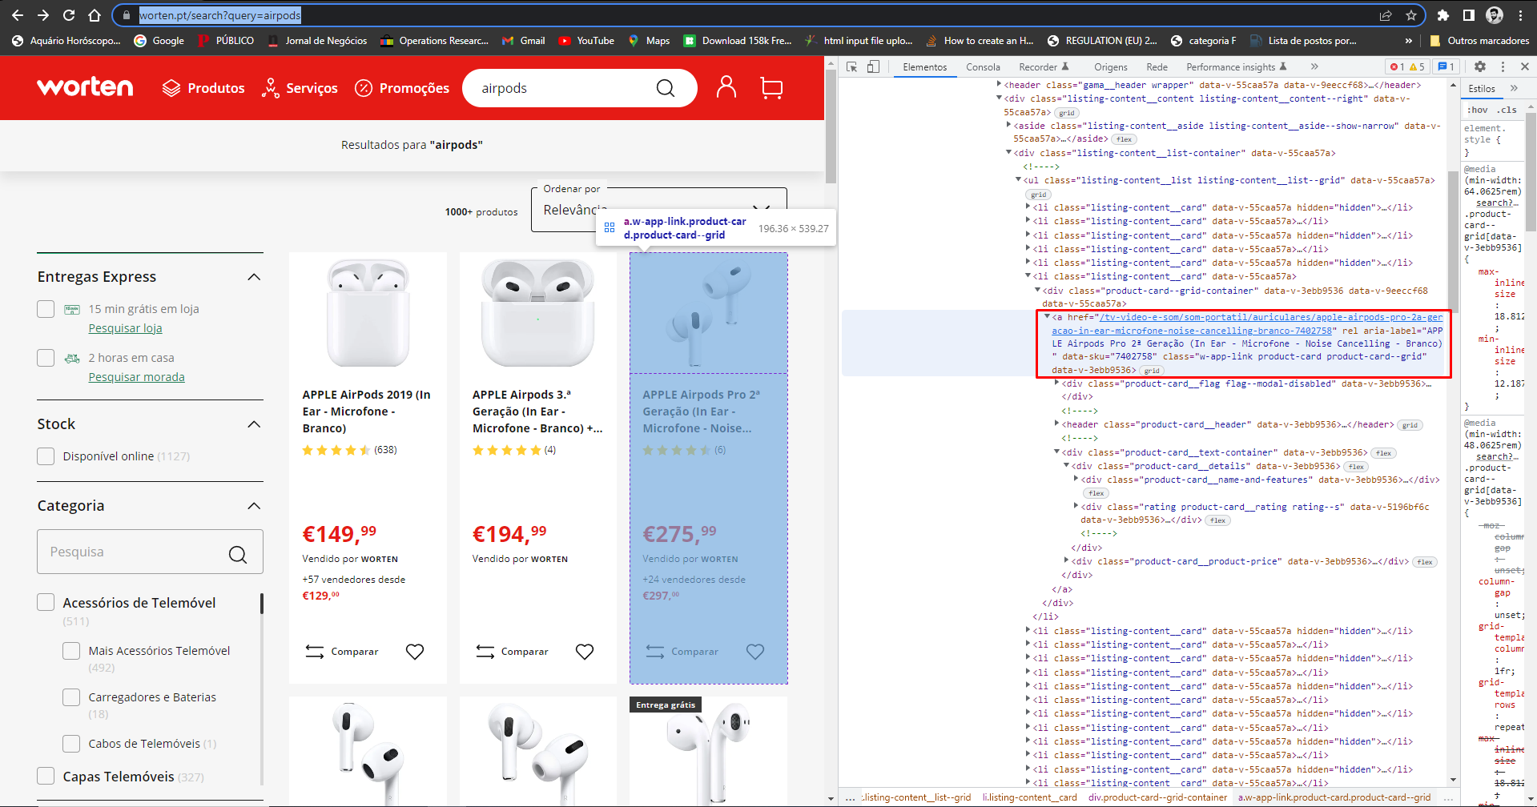Click the share page icon in address bar

1386,15
